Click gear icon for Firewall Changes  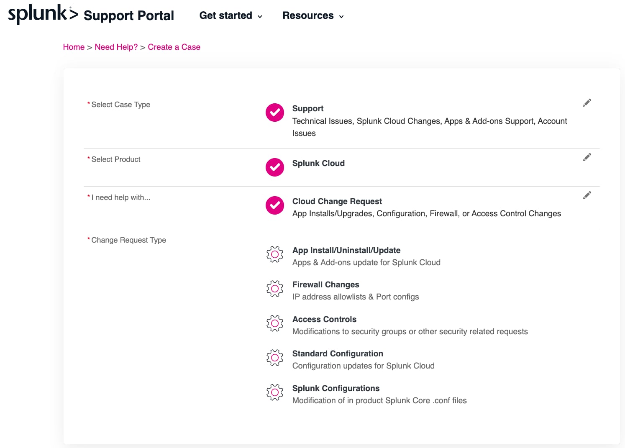pyautogui.click(x=275, y=289)
